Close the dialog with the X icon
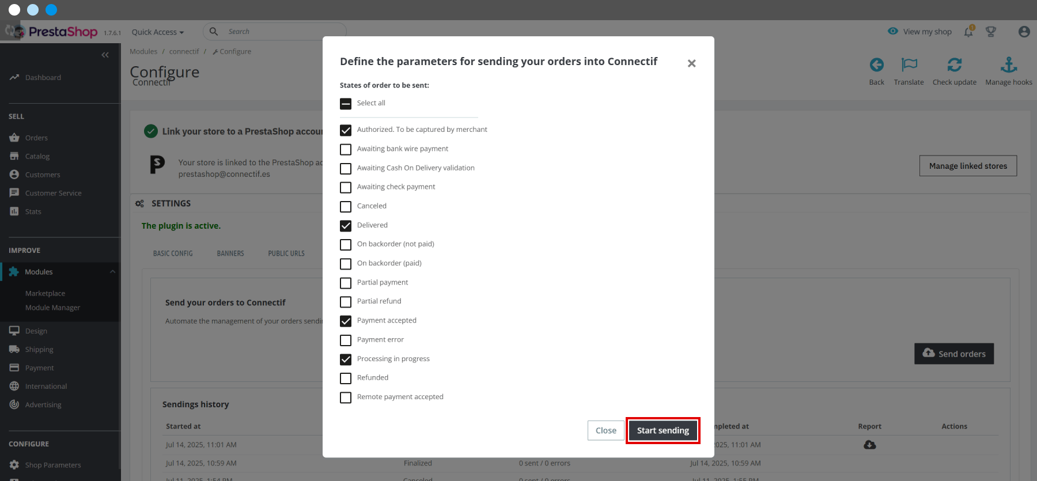 pyautogui.click(x=691, y=63)
